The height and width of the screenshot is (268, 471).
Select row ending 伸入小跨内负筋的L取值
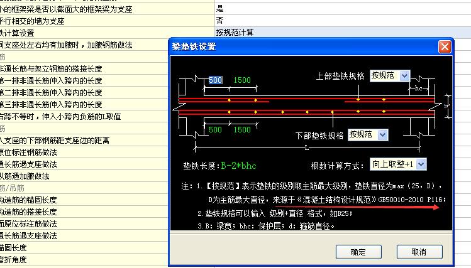[x=84, y=116]
